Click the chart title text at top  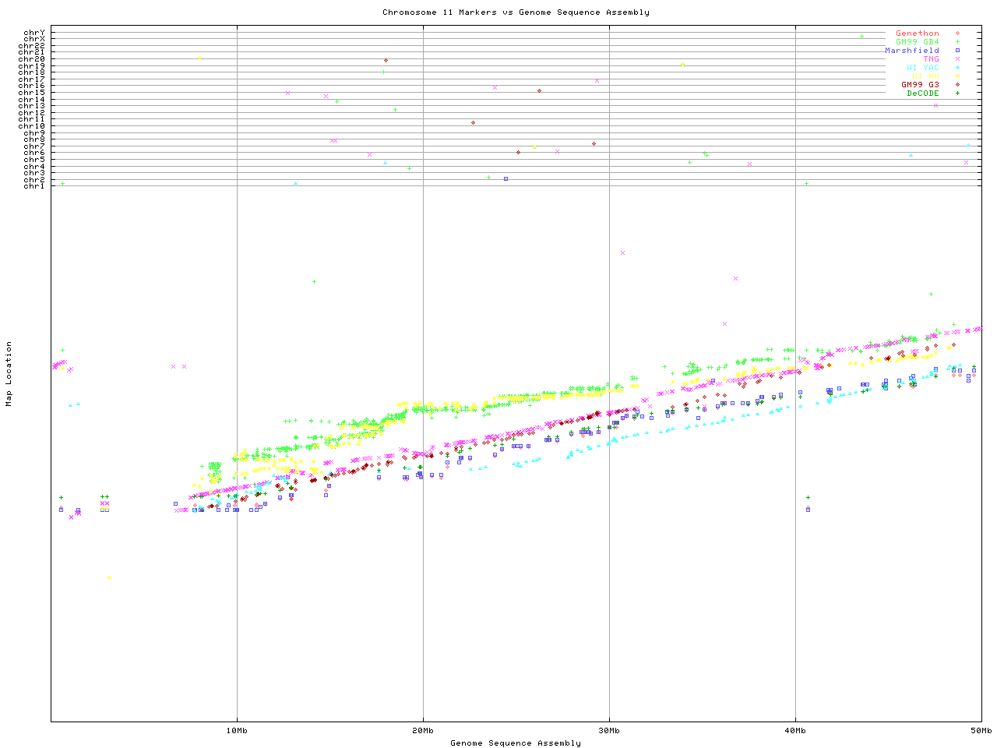click(516, 12)
